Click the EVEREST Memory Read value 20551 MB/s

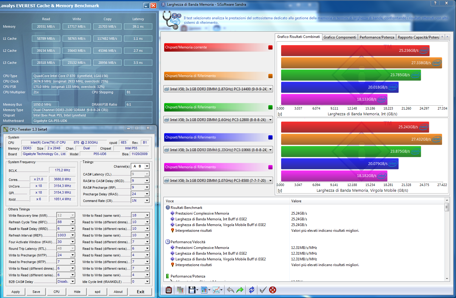[46, 26]
